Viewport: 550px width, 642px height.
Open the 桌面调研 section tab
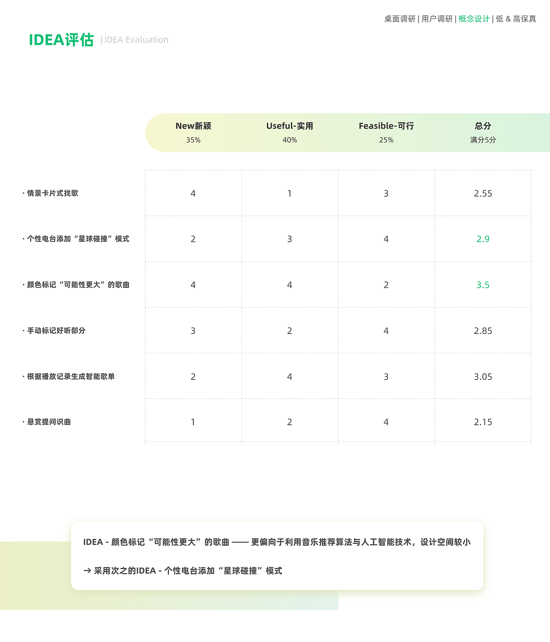pos(400,19)
